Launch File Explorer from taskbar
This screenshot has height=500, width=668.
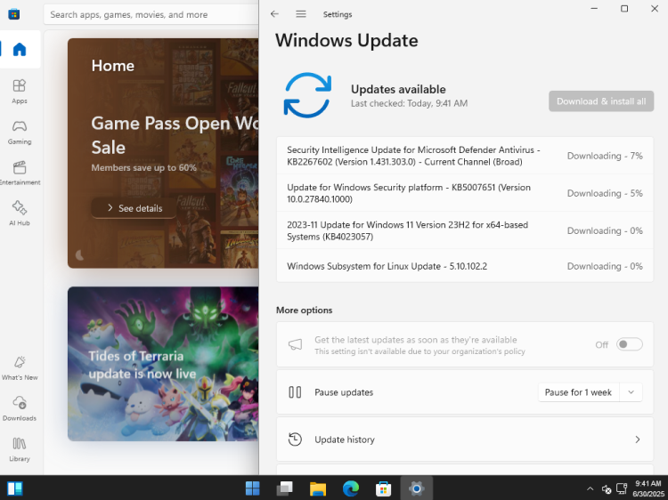click(x=318, y=488)
